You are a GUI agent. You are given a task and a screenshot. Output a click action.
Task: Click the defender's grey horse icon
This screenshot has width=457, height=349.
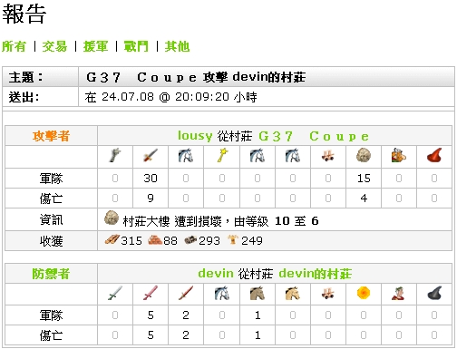pyautogui.click(x=221, y=293)
